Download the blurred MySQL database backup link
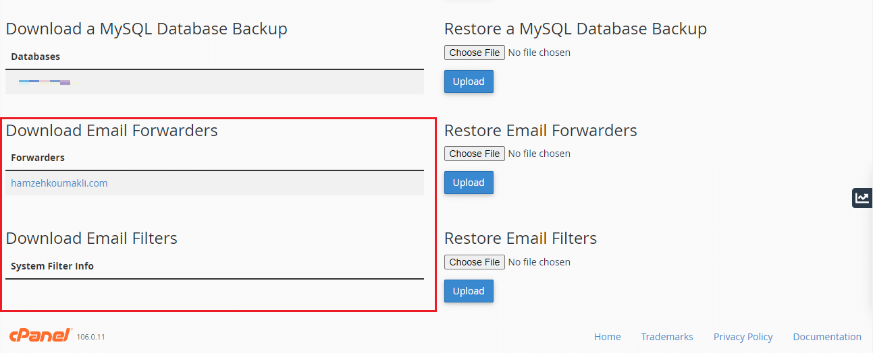 45,82
